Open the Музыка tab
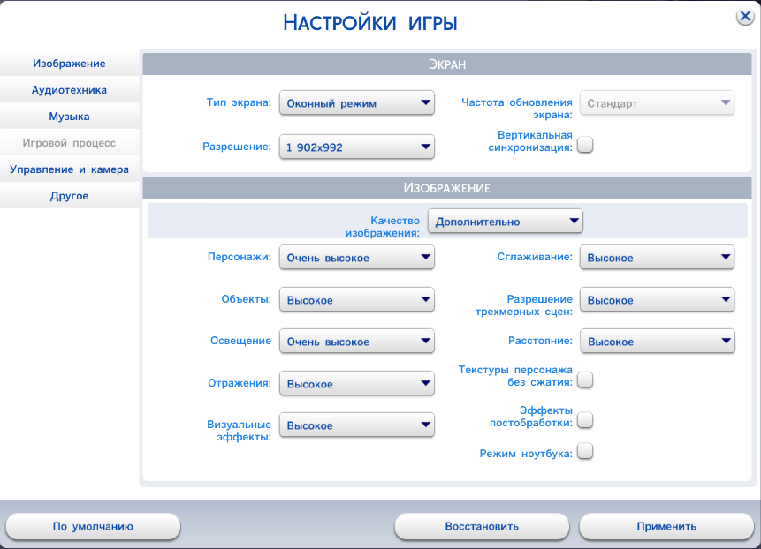761x549 pixels. [x=70, y=117]
